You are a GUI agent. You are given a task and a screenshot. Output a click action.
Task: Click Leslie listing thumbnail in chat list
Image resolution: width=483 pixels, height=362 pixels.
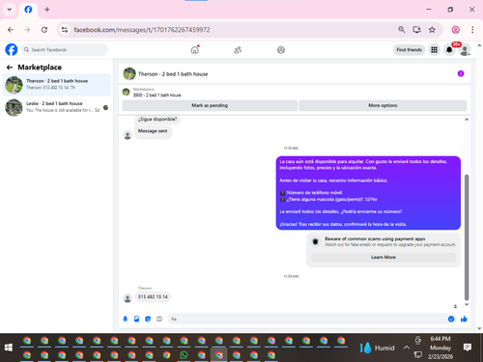(14, 107)
